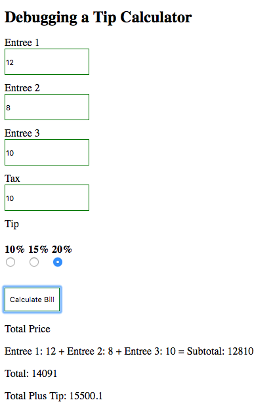The height and width of the screenshot is (419, 273).
Task: Select the 10% tip radio button
Action: tap(10, 262)
